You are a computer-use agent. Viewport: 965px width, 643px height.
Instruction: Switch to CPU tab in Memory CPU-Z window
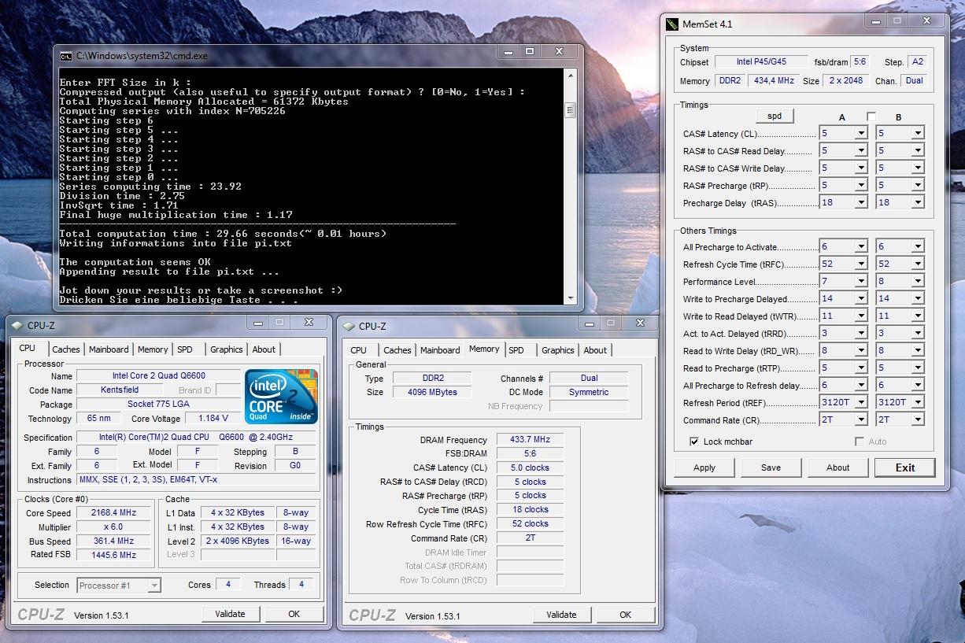[x=359, y=350]
